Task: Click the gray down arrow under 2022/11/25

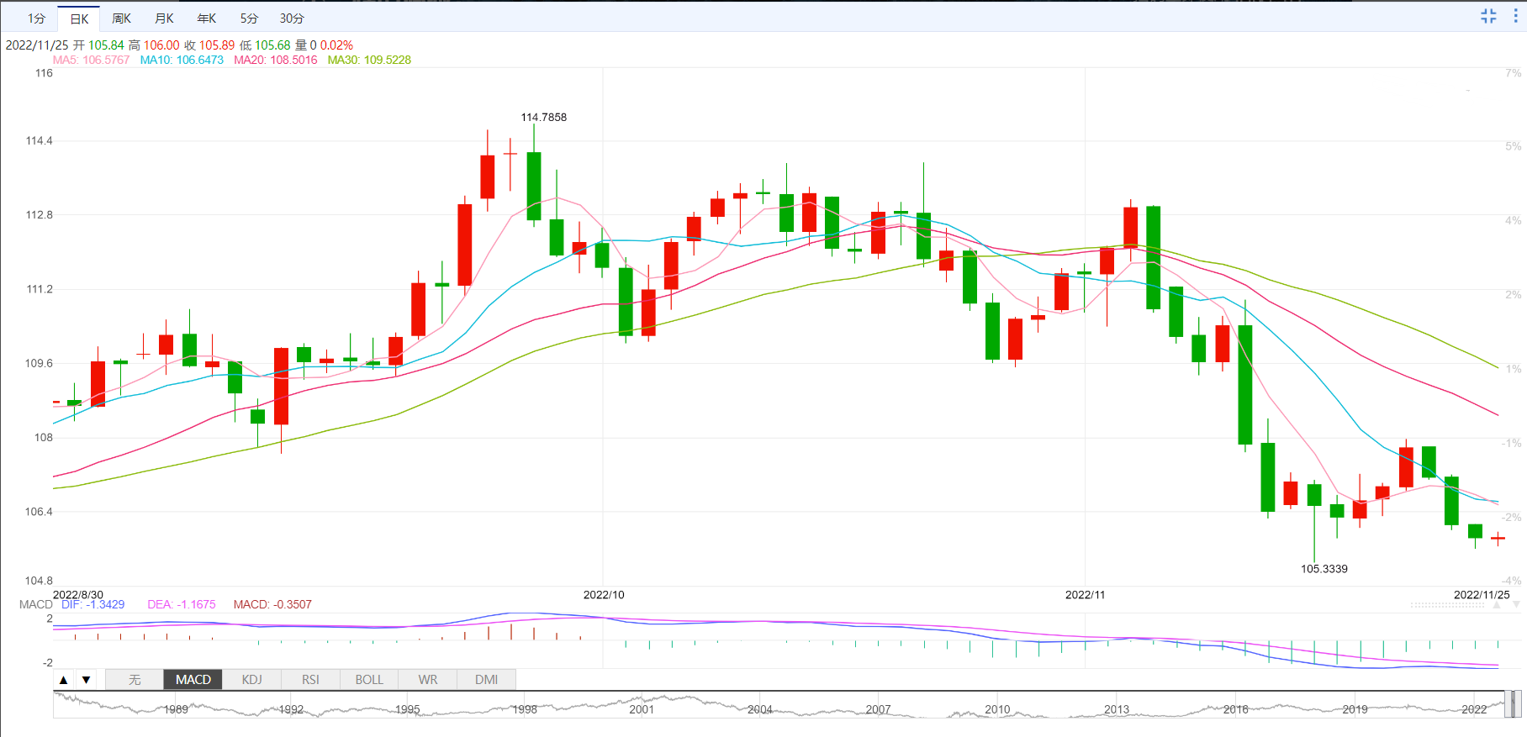Action: (1514, 605)
